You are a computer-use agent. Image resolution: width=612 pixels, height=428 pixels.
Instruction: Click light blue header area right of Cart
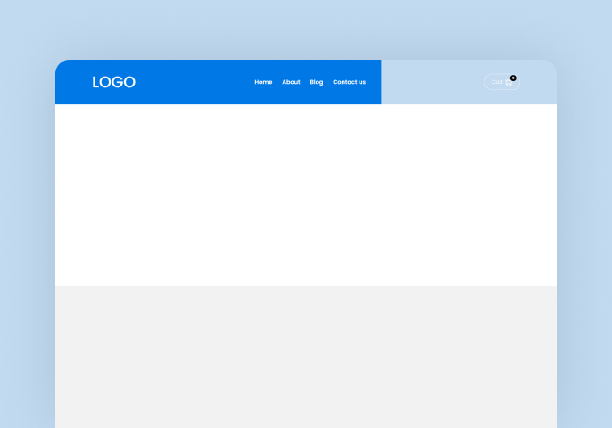coord(538,82)
